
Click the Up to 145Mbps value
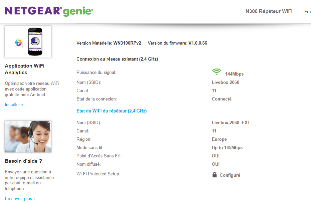tap(227, 148)
